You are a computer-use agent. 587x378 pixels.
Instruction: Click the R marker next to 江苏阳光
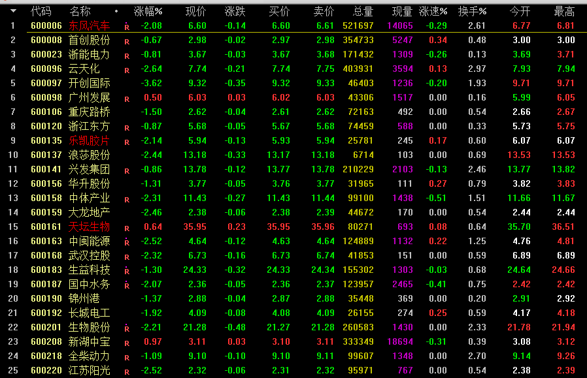pos(127,372)
